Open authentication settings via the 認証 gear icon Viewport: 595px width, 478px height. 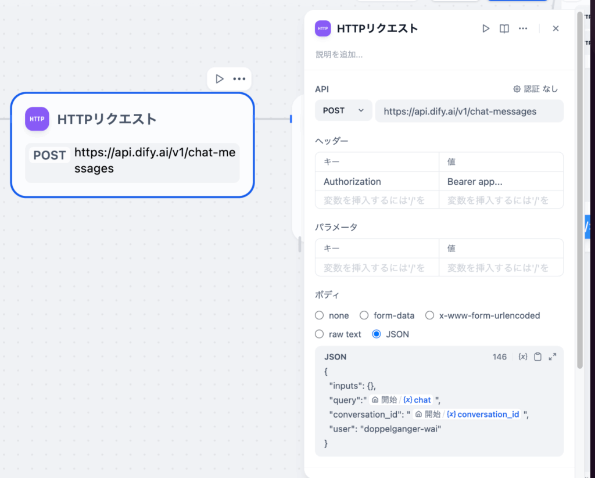point(517,88)
